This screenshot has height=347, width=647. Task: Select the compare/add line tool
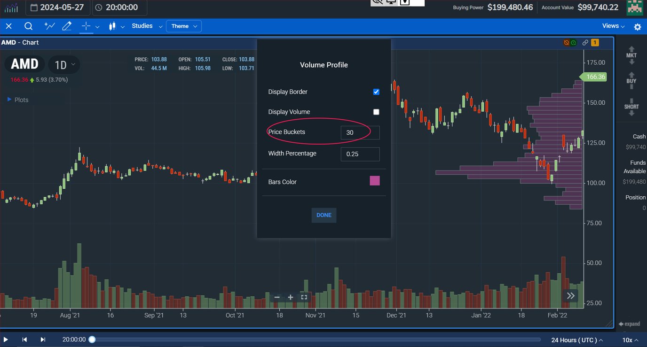(x=49, y=26)
